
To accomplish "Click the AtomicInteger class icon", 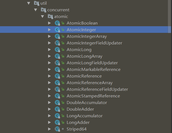I will pos(57,30).
